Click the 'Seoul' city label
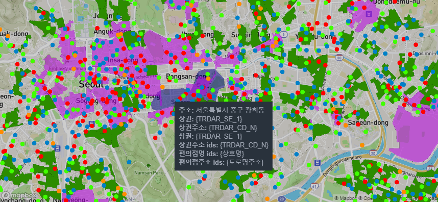The width and height of the screenshot is (438, 202). tap(91, 84)
